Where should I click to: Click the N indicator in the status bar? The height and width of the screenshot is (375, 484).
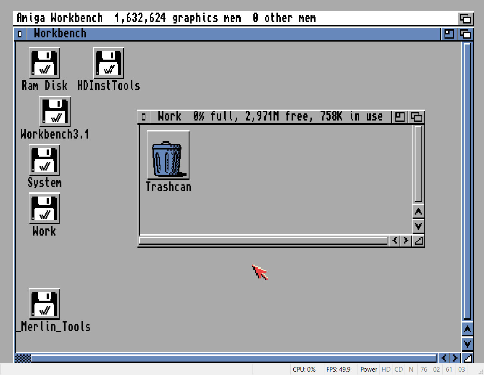pos(411,370)
